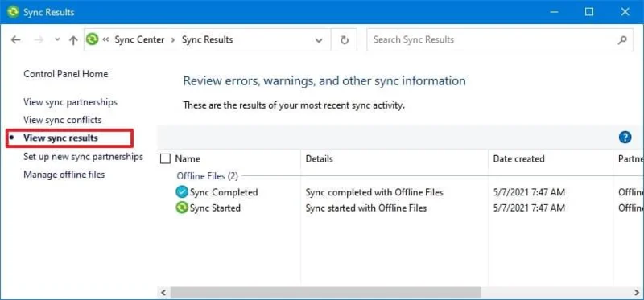This screenshot has width=644, height=300.
Task: Open View sync partnerships
Action: tap(70, 102)
